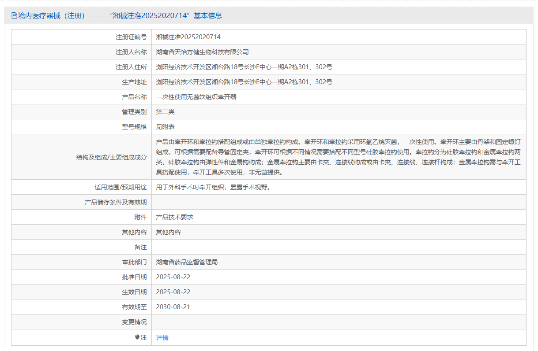538x351 pixels.
Task: Click the 注册证编号 label
Action: 131,37
